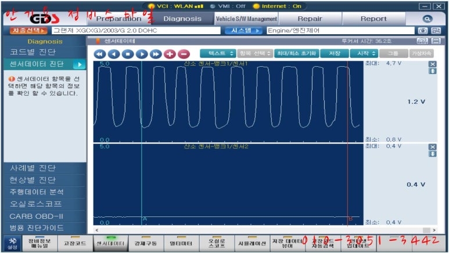Zoom in with the red plus button

point(170,54)
